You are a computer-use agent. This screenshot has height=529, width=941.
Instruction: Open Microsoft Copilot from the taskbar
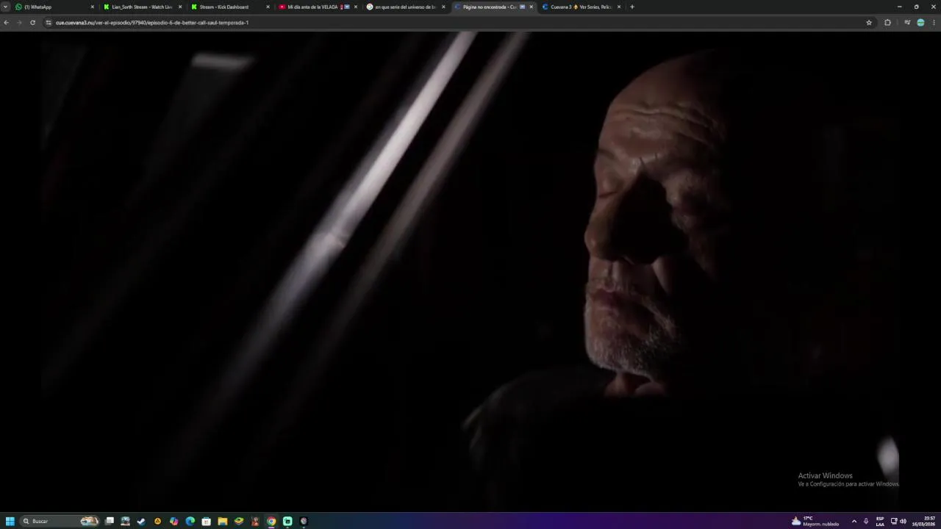coord(173,521)
